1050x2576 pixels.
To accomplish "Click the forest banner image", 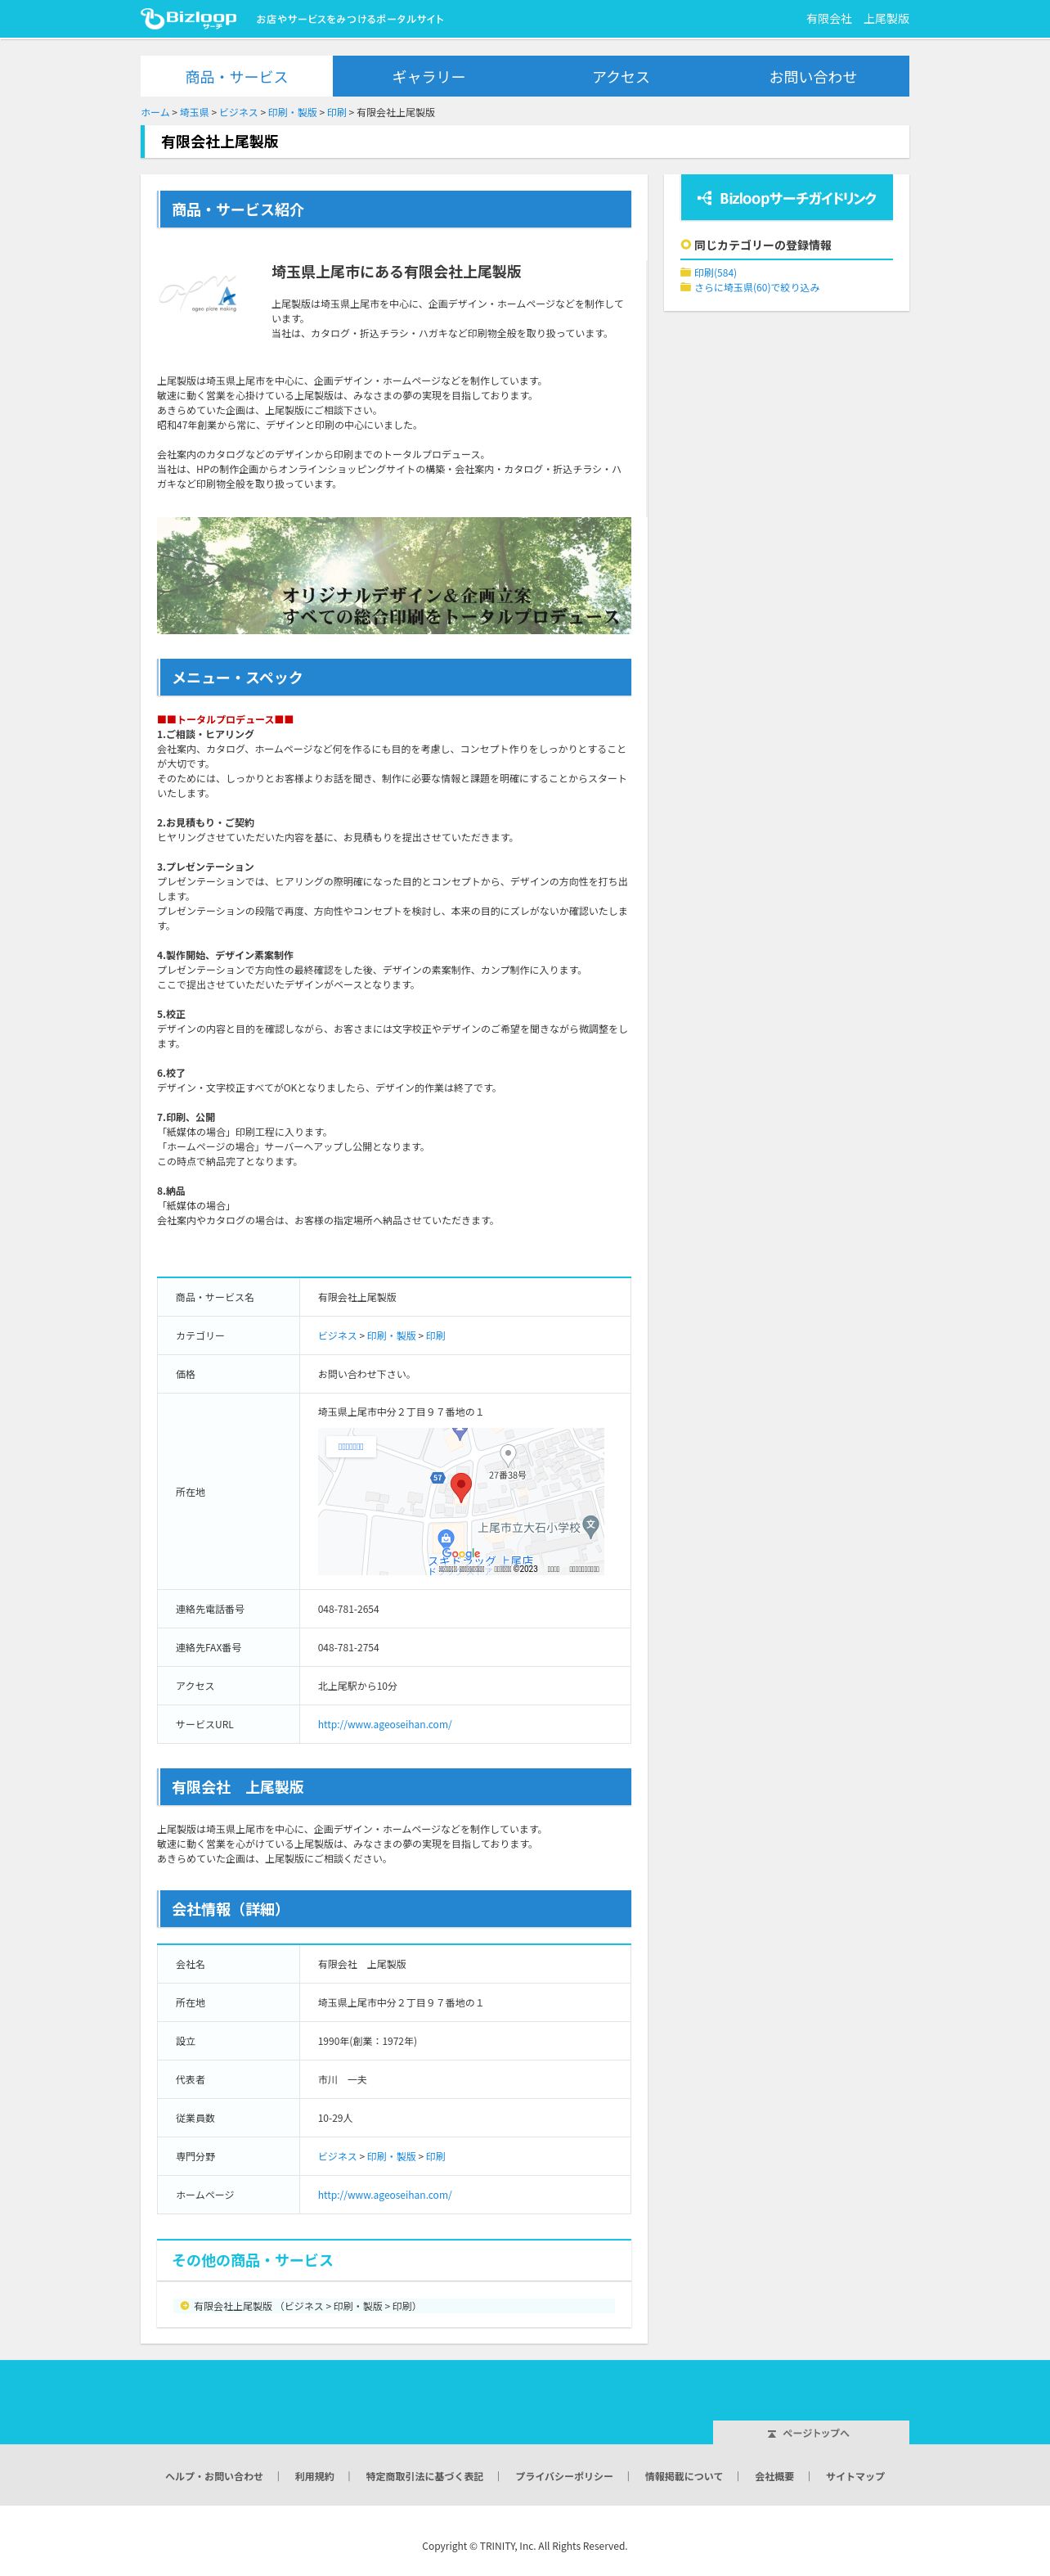I will (393, 575).
